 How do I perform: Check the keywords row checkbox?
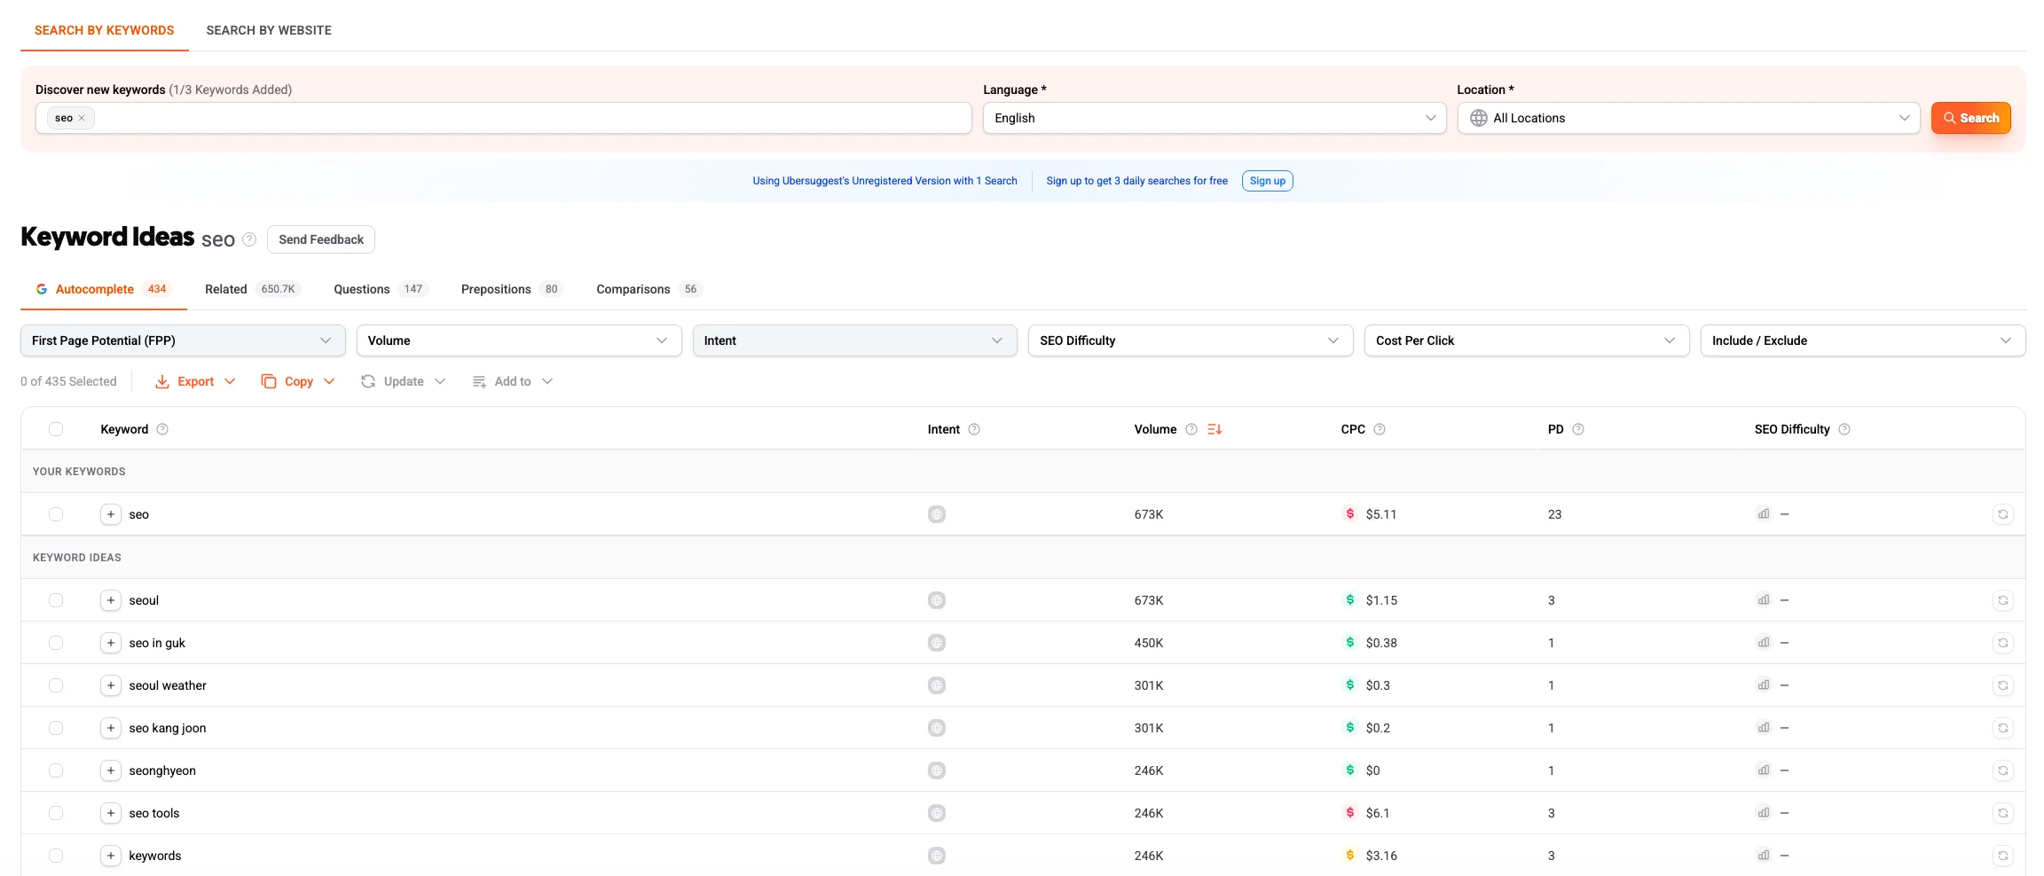tap(56, 856)
